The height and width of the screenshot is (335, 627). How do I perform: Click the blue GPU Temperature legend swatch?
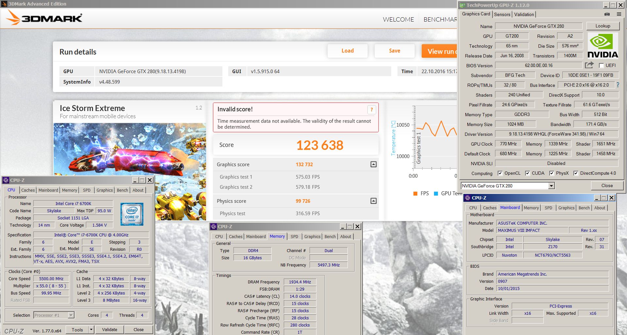436,194
